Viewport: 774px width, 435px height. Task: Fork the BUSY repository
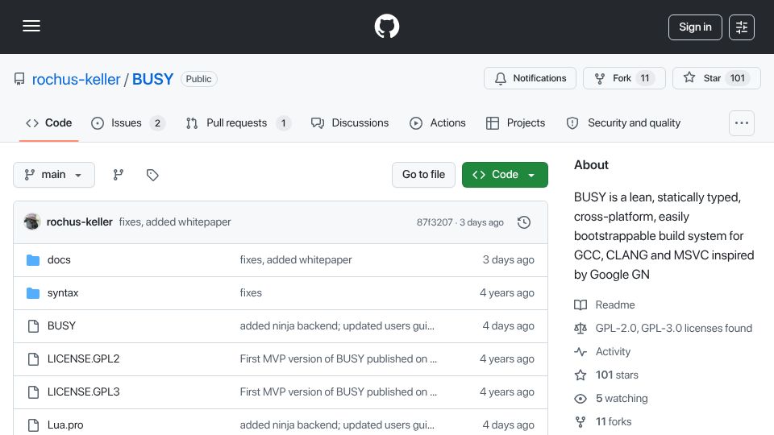(624, 78)
